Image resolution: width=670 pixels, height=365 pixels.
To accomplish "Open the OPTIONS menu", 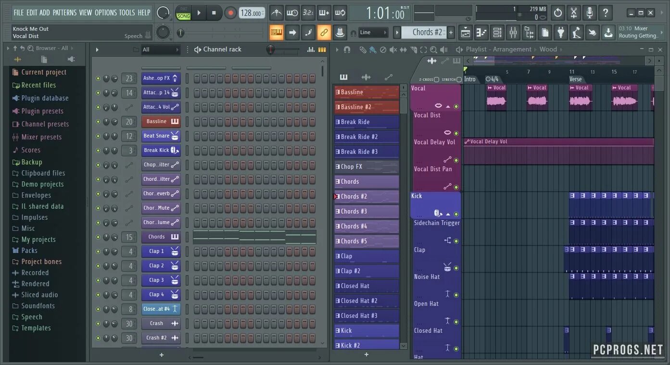I will pyautogui.click(x=105, y=13).
